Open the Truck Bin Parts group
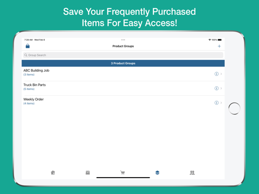259x194 pixels. point(123,88)
